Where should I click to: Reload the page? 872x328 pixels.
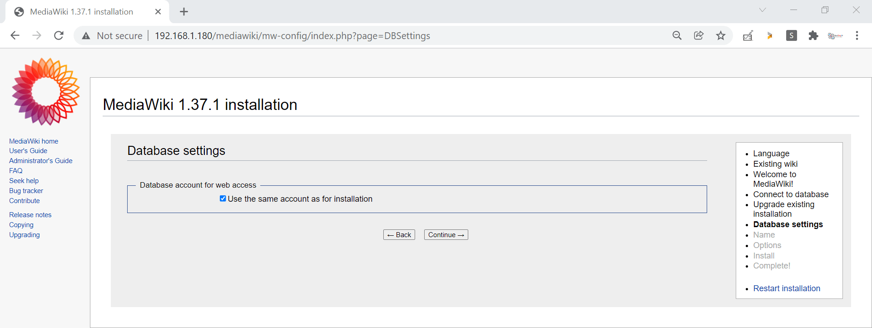click(x=59, y=35)
